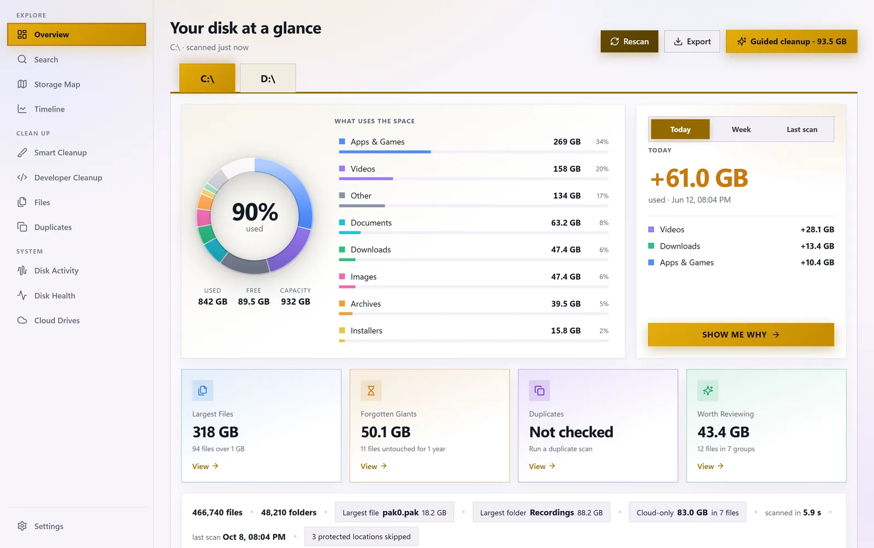Click the Storage Map icon
The image size is (874, 548).
click(x=22, y=84)
